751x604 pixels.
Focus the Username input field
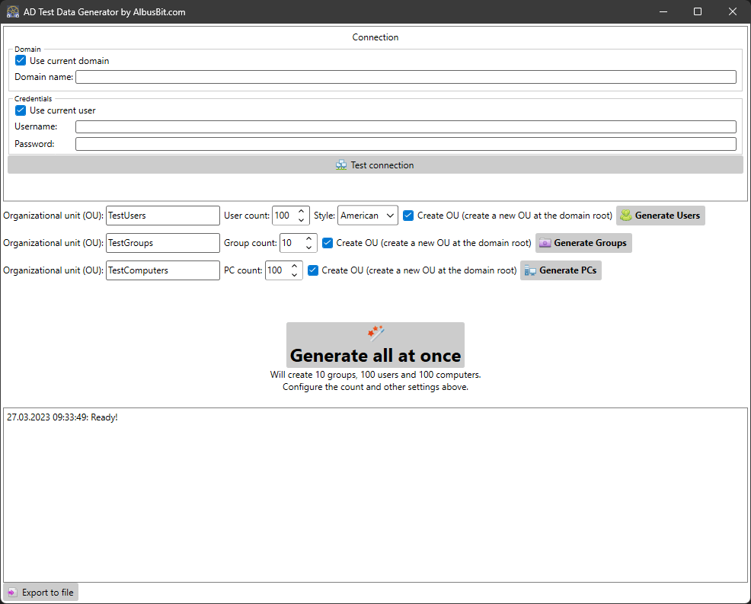point(406,127)
